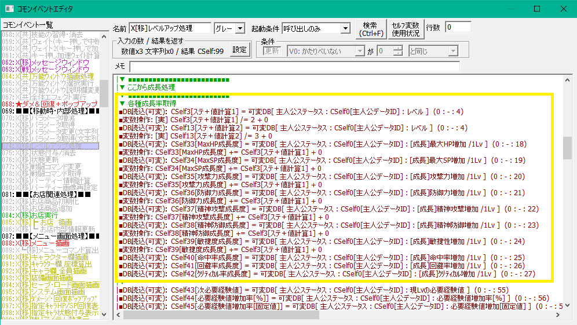Screen dimensions: 577x325
Task: Select the DB読込 CSelf34[MaxSP成長度] line
Action: (x=322, y=160)
